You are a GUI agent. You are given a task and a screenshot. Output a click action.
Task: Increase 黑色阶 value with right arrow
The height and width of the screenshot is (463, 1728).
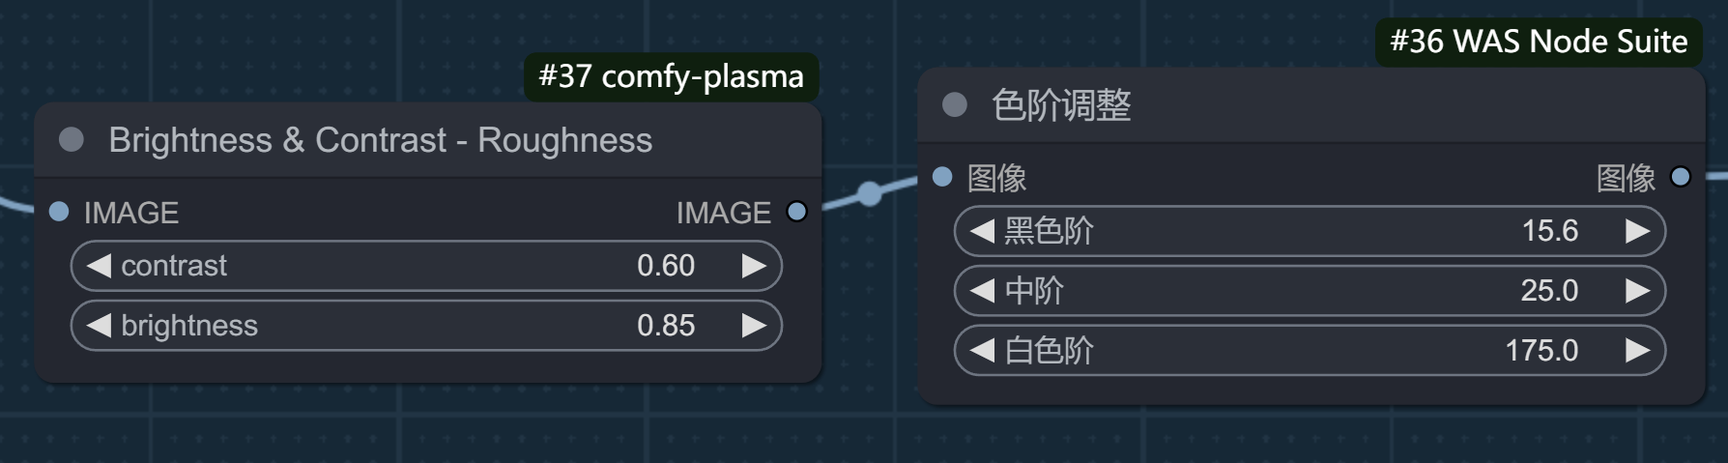pyautogui.click(x=1637, y=231)
